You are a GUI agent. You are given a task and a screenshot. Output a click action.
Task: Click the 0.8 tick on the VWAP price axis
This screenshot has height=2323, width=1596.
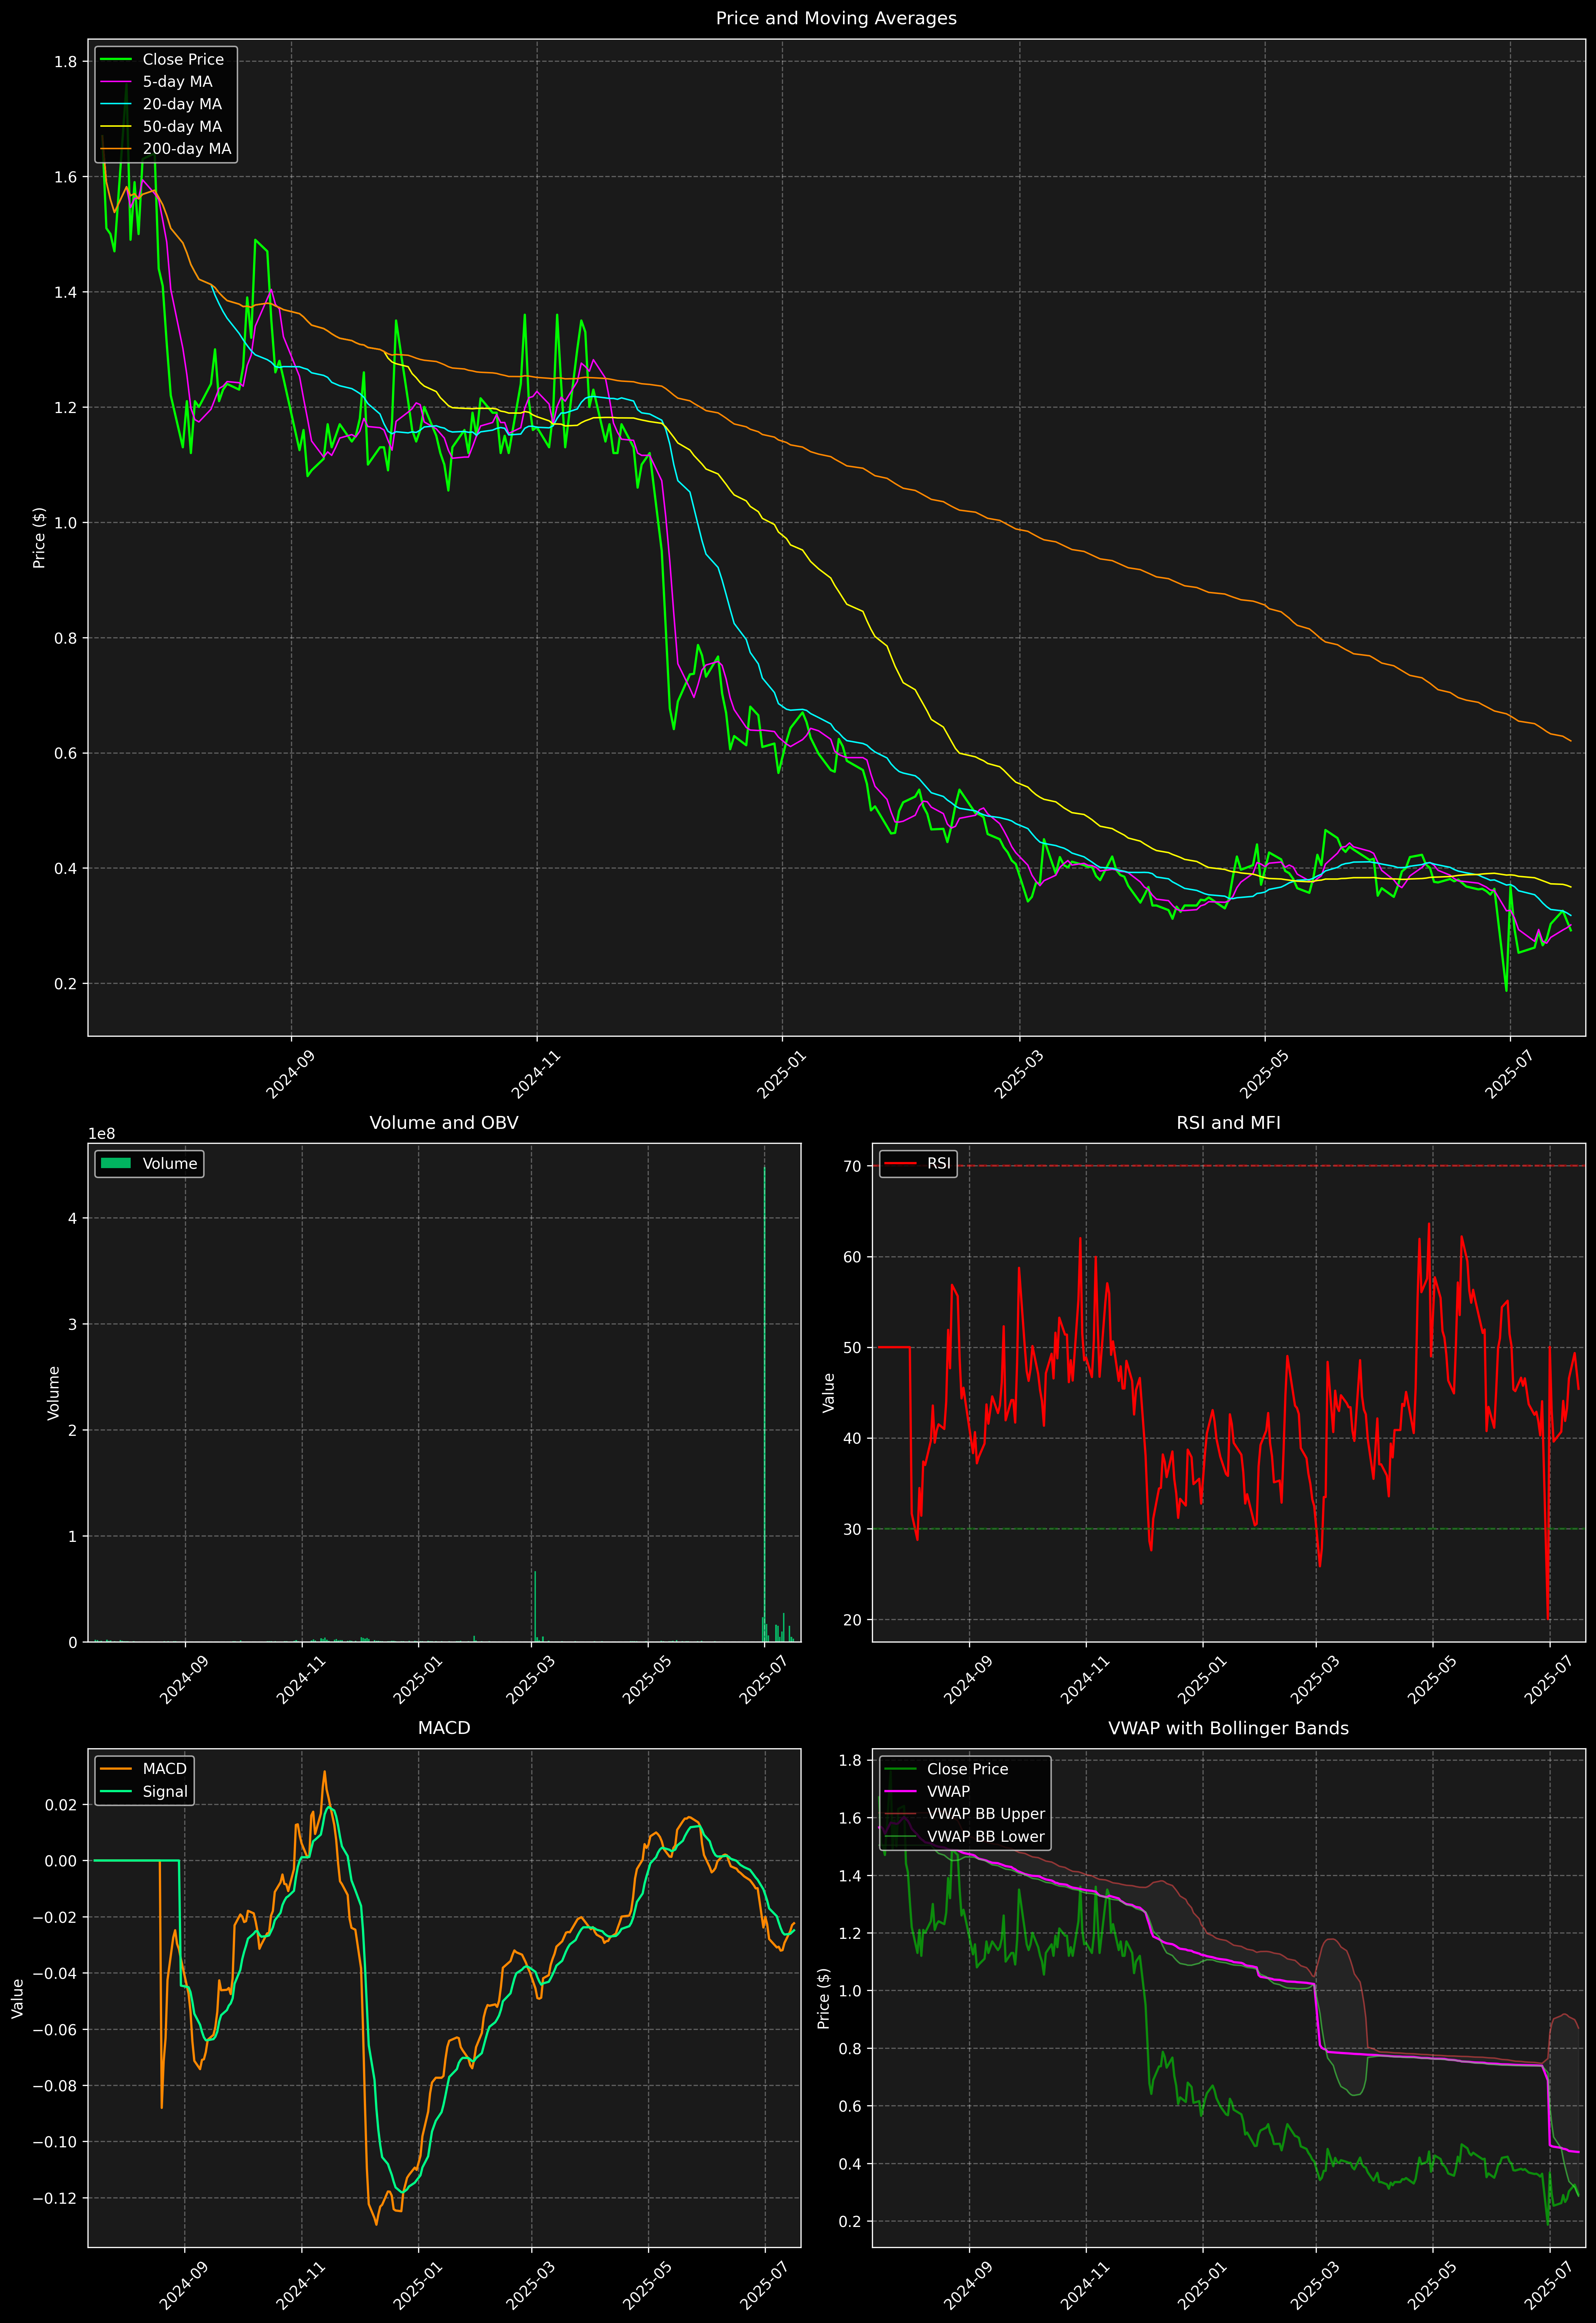[850, 2048]
